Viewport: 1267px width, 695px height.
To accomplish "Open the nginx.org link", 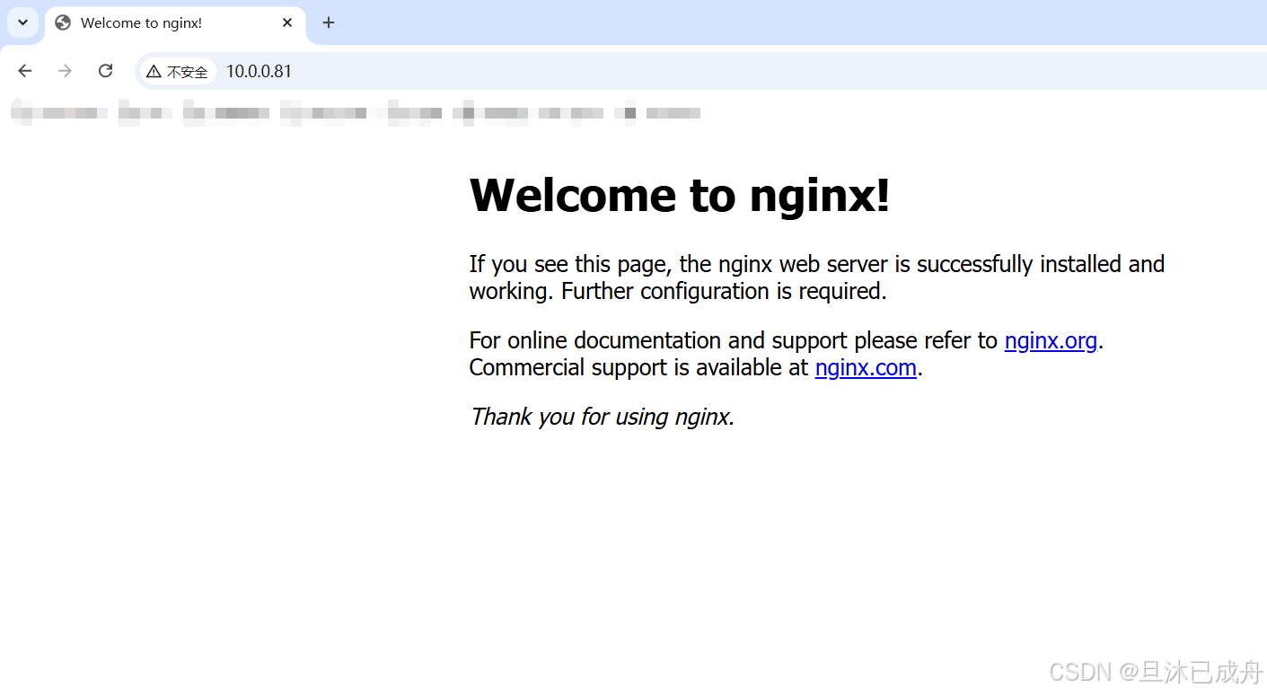I will pyautogui.click(x=1051, y=340).
